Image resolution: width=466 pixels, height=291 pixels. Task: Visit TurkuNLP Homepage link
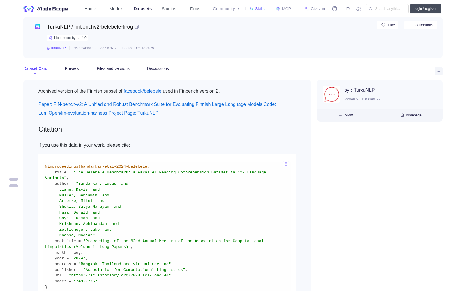coord(411,115)
